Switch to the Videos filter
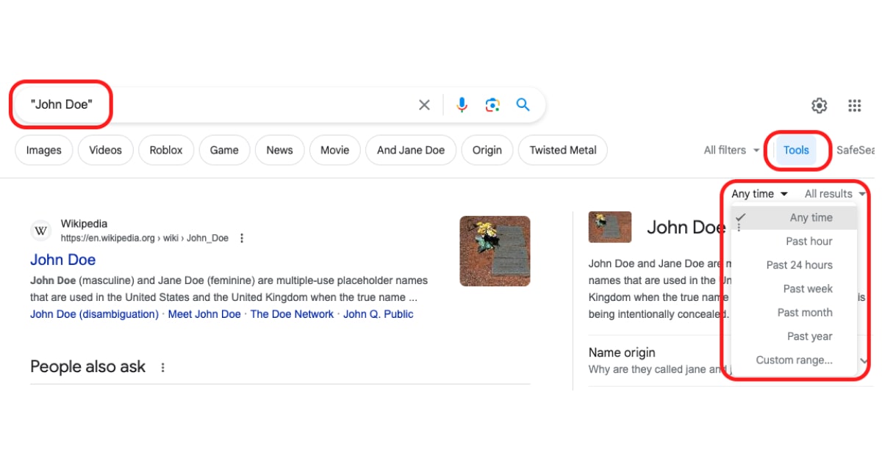The image size is (882, 461). (x=106, y=150)
